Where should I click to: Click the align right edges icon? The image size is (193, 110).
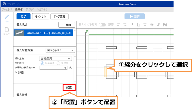(x=125, y=25)
